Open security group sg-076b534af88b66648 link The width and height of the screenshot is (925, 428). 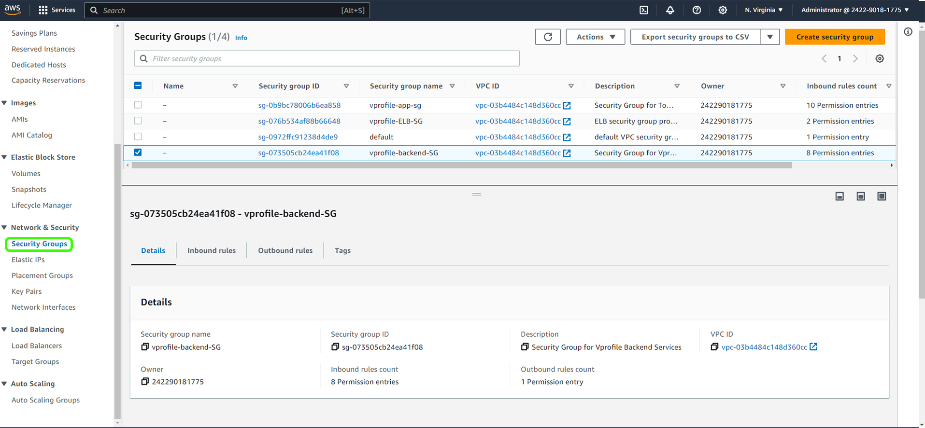tap(299, 121)
